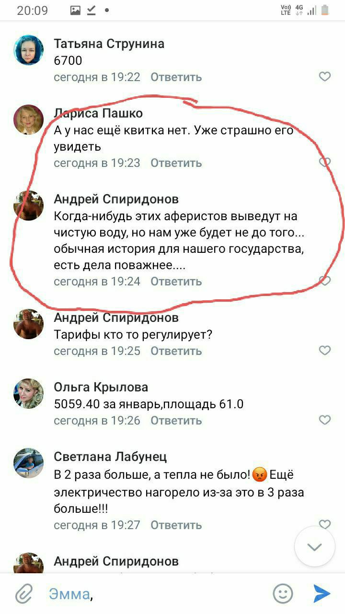Send the comment with blue arrow
This screenshot has width=345, height=614.
click(322, 593)
